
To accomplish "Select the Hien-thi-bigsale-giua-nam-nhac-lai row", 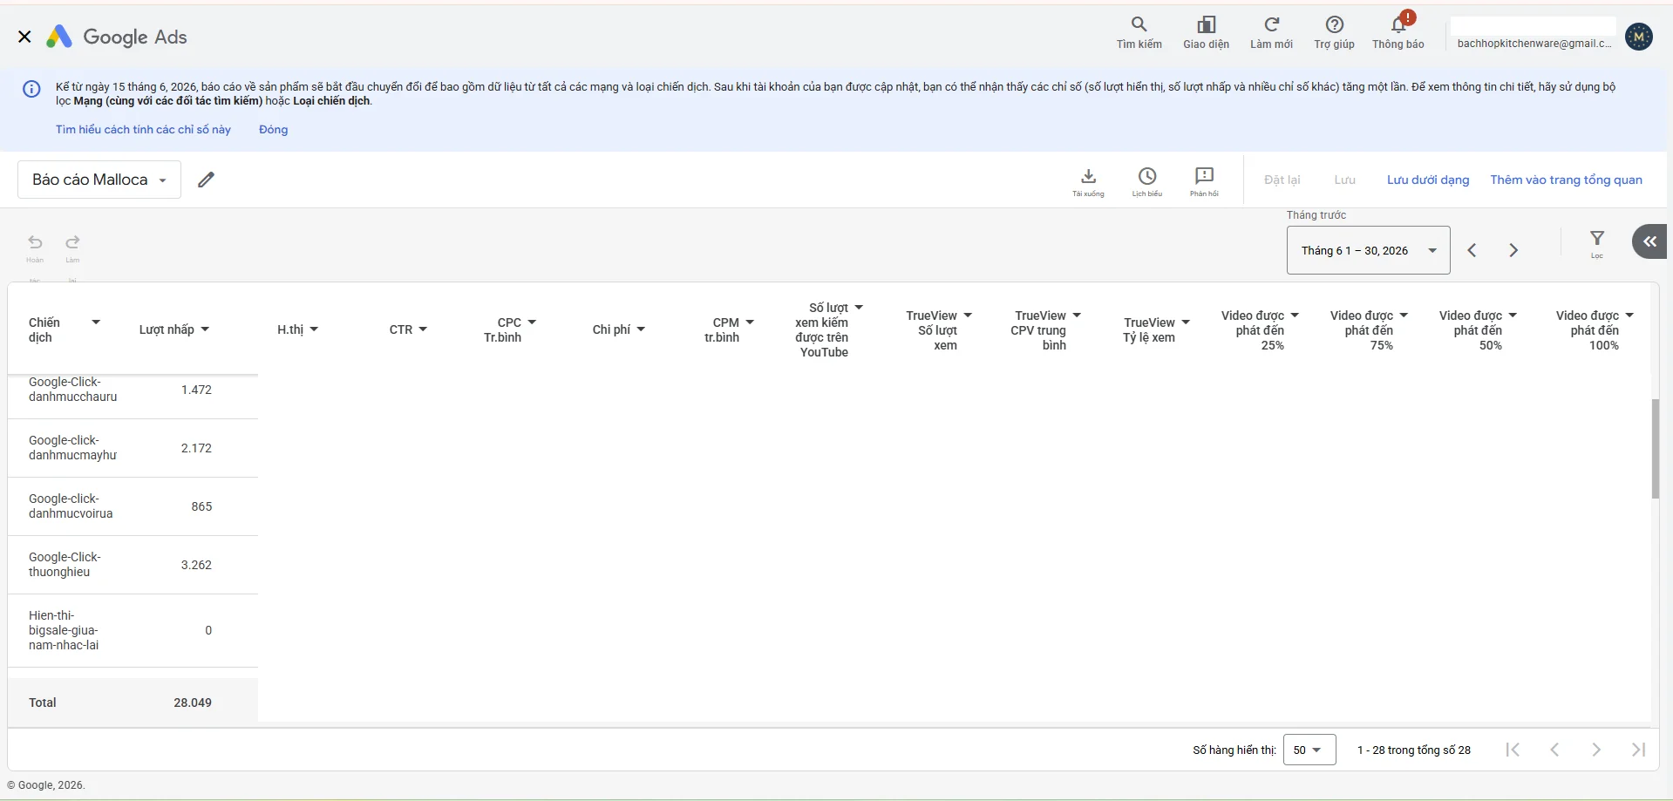I will tap(133, 630).
